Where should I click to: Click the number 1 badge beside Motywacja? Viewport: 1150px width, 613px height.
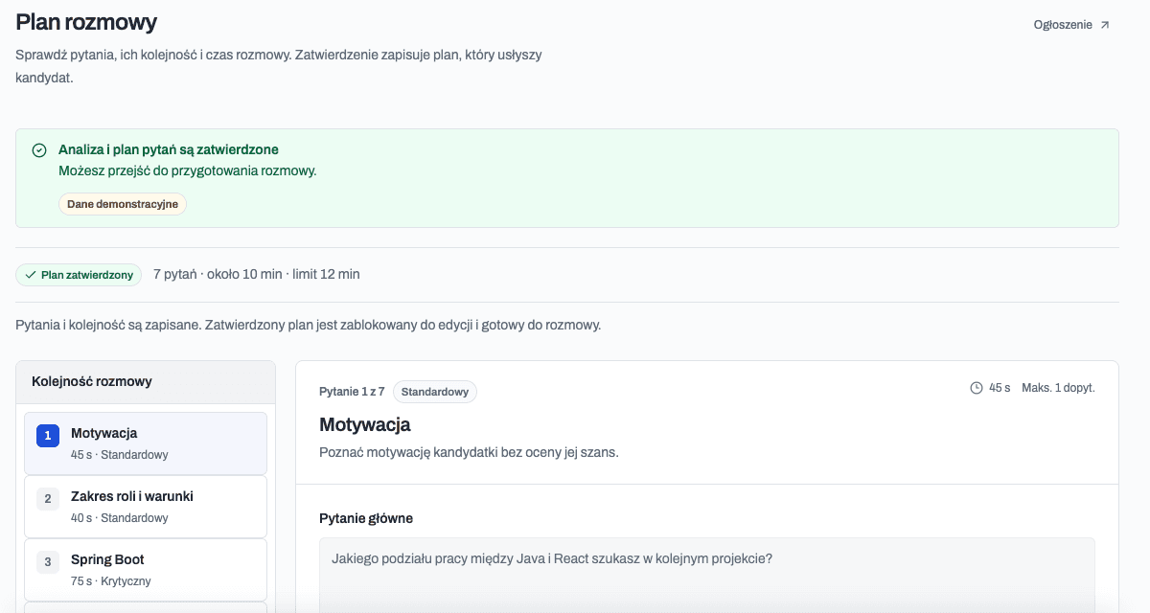[x=48, y=436]
